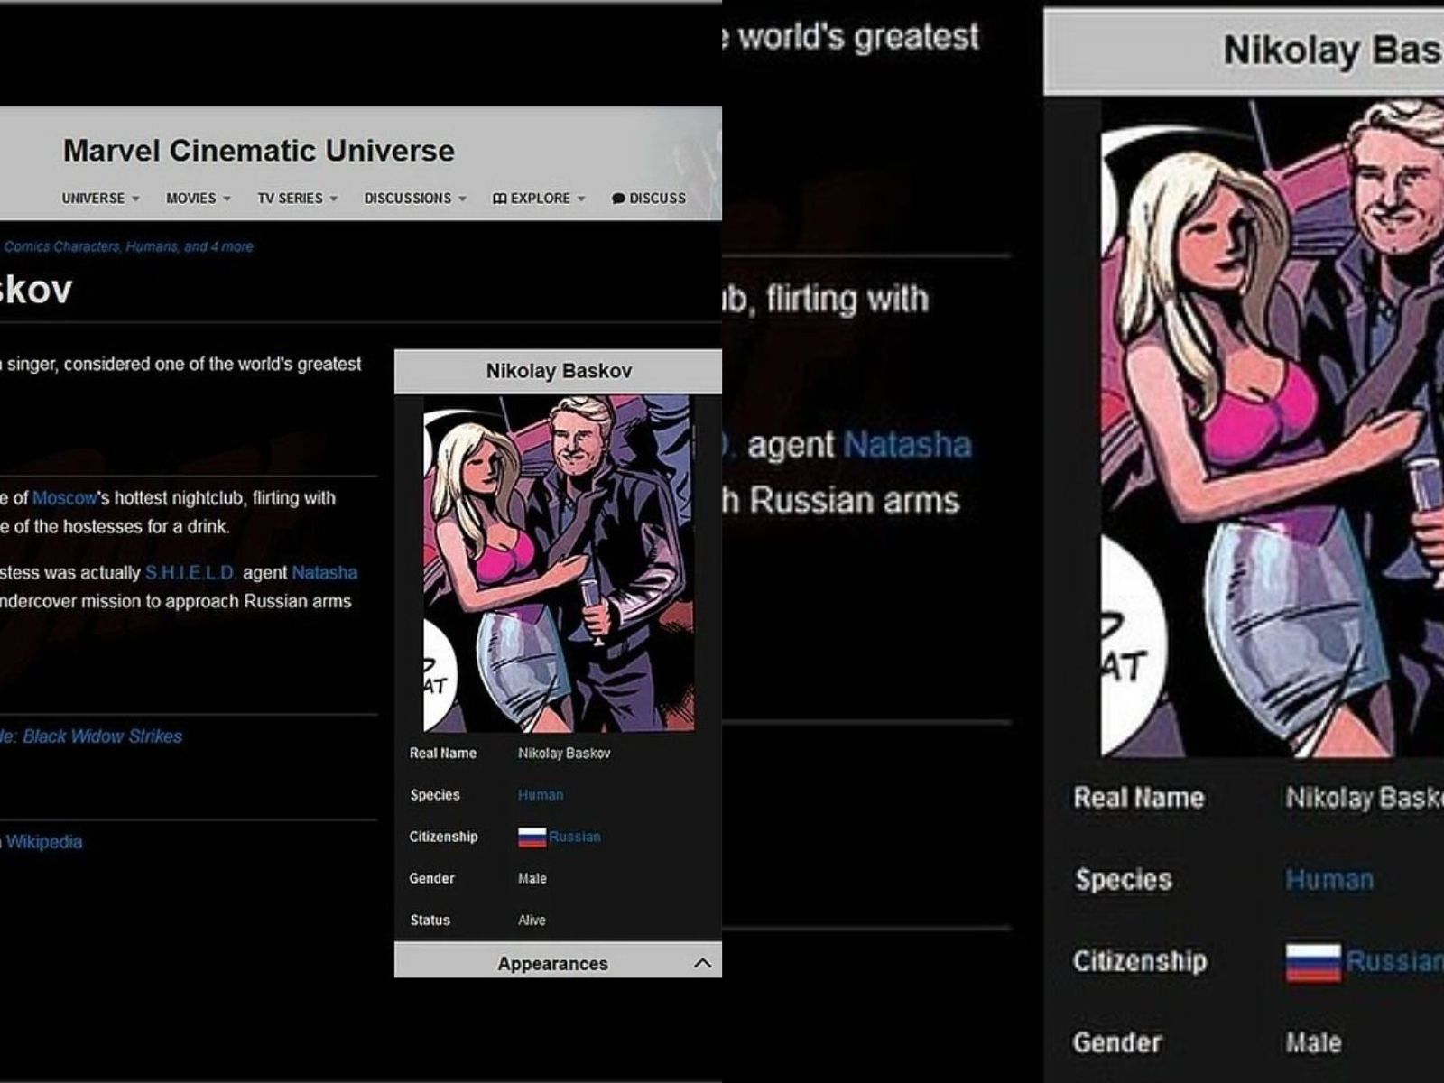Click the Russian flag icon in left infobox
This screenshot has height=1083, width=1444.
point(532,837)
